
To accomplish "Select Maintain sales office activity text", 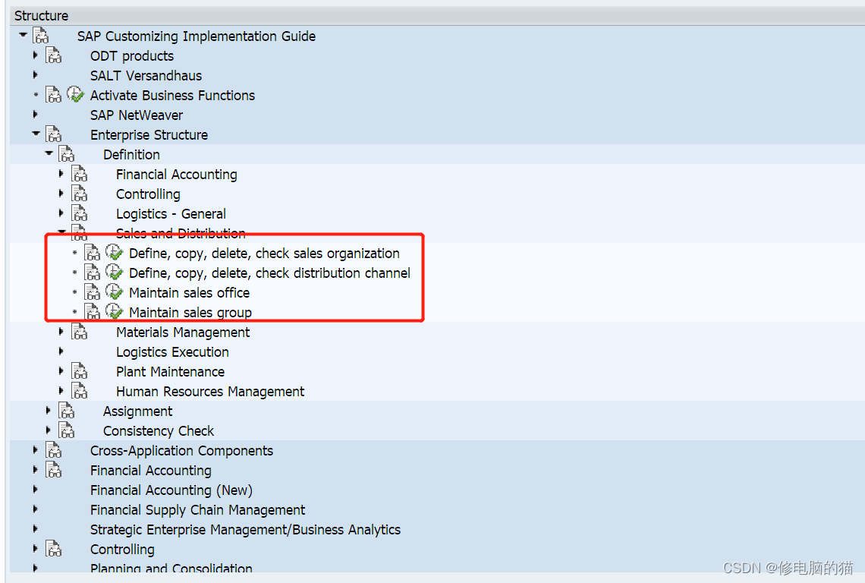I will tap(189, 292).
